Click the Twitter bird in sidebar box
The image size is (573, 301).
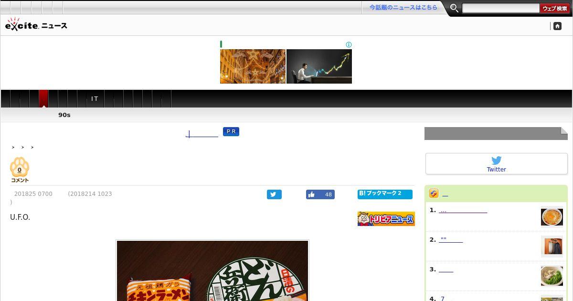(497, 161)
